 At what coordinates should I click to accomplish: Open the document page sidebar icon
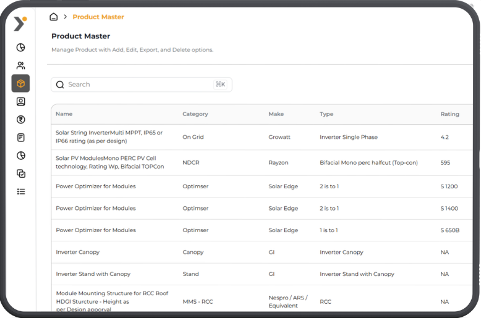[20, 138]
